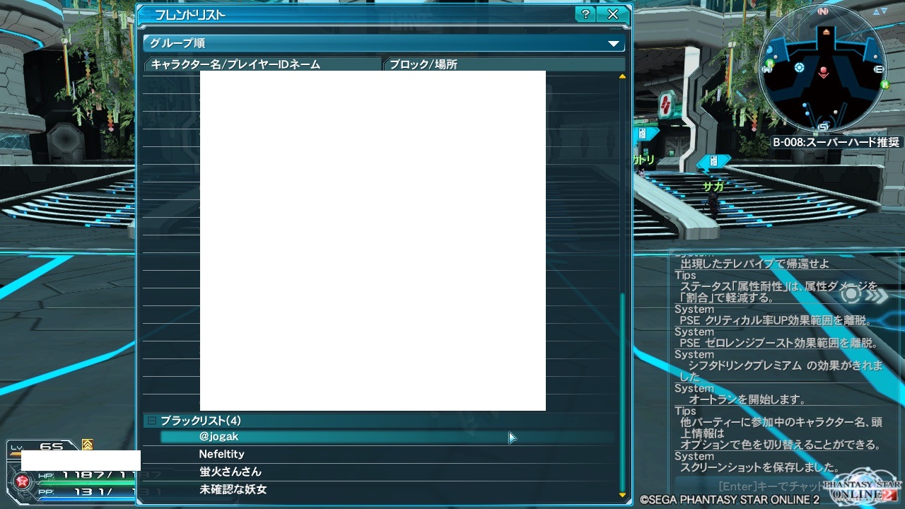905x509 pixels.
Task: Click the オートランを開始します system message
Action: 747,399
